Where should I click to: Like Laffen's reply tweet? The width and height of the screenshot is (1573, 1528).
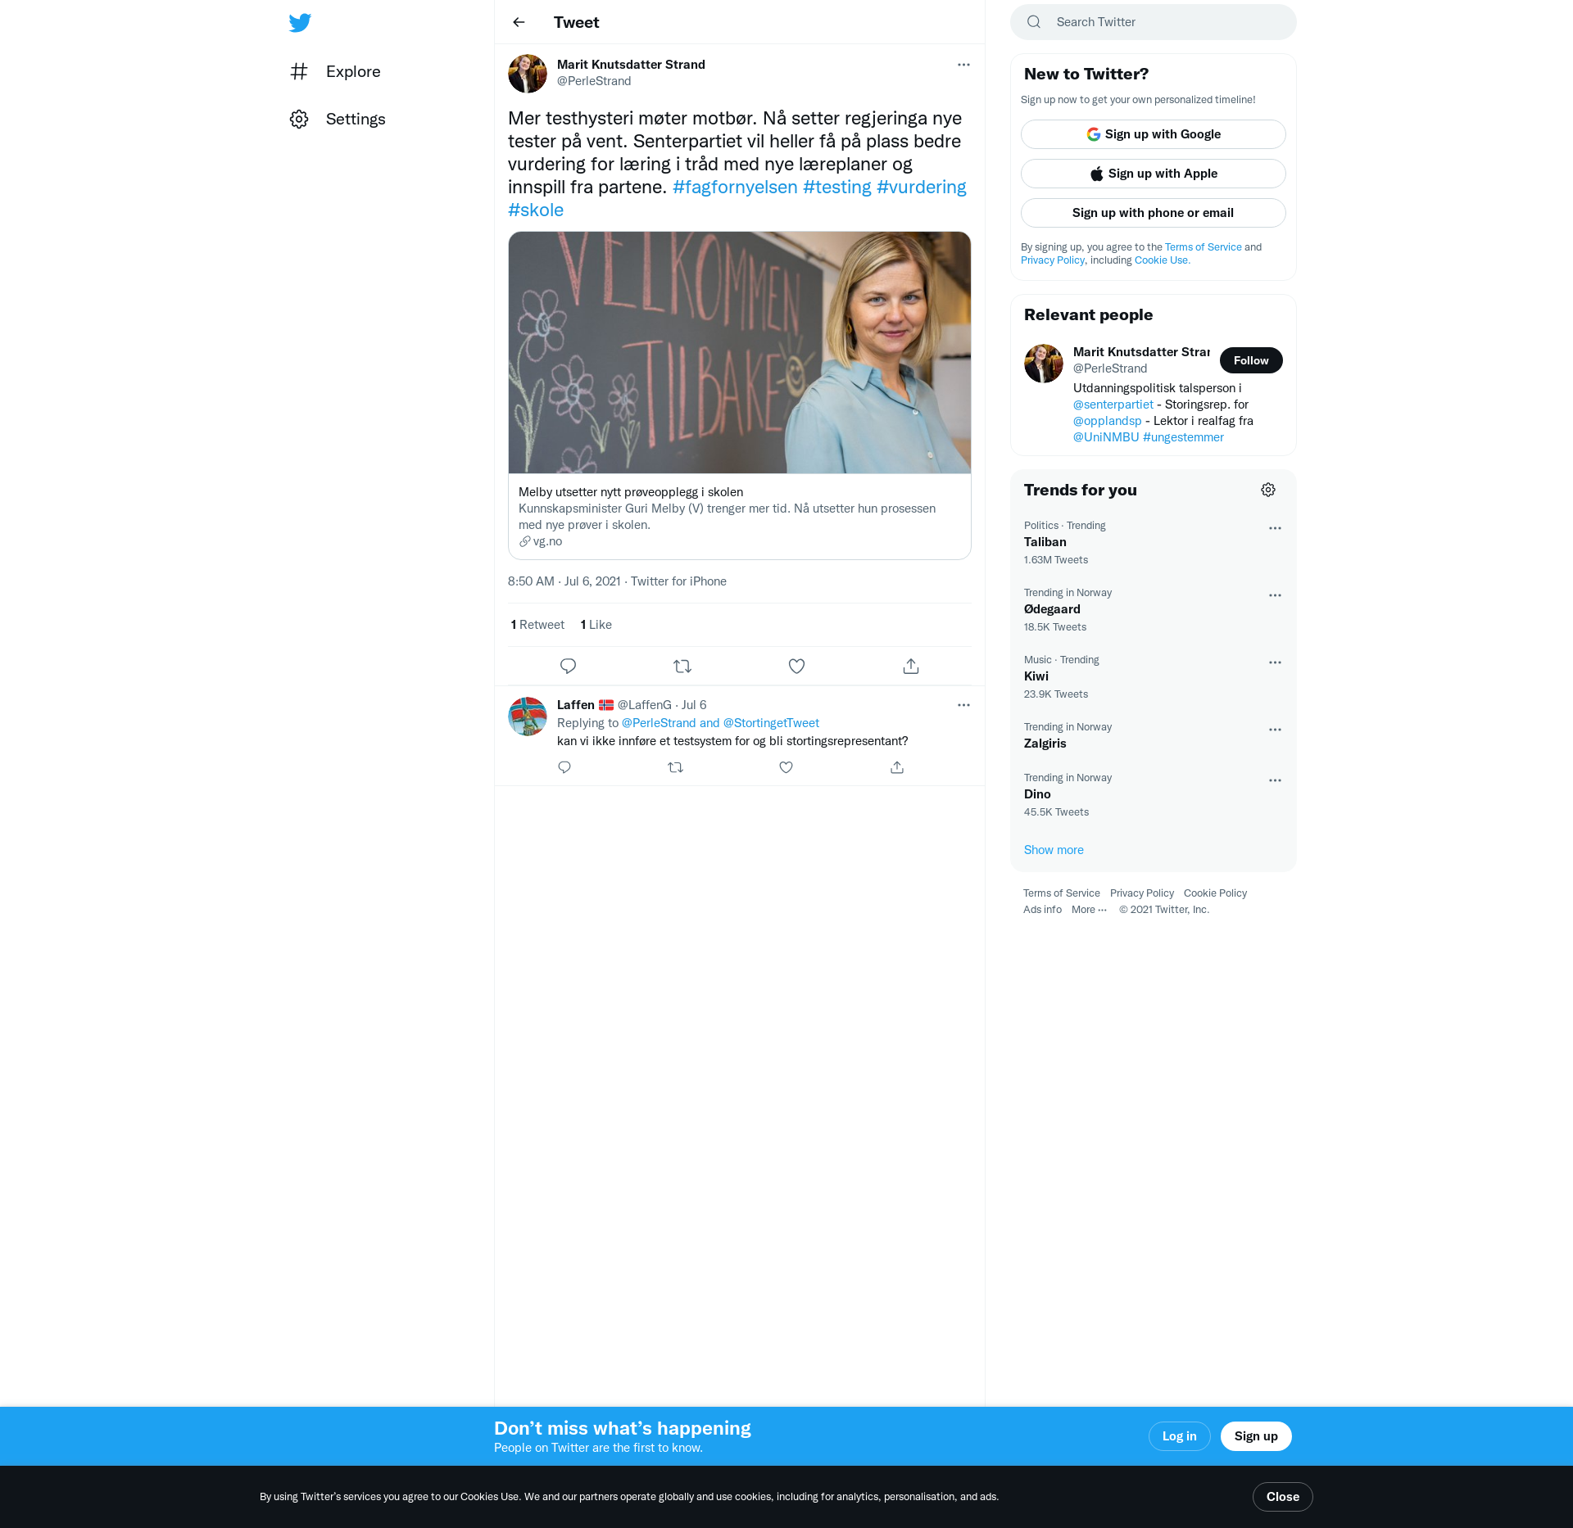786,767
